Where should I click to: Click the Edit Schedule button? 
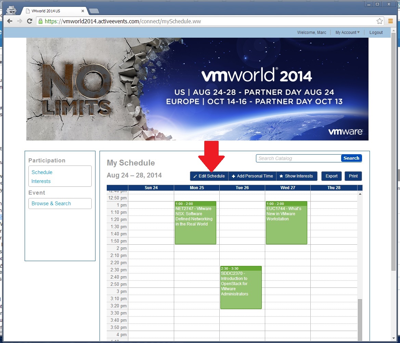point(209,176)
